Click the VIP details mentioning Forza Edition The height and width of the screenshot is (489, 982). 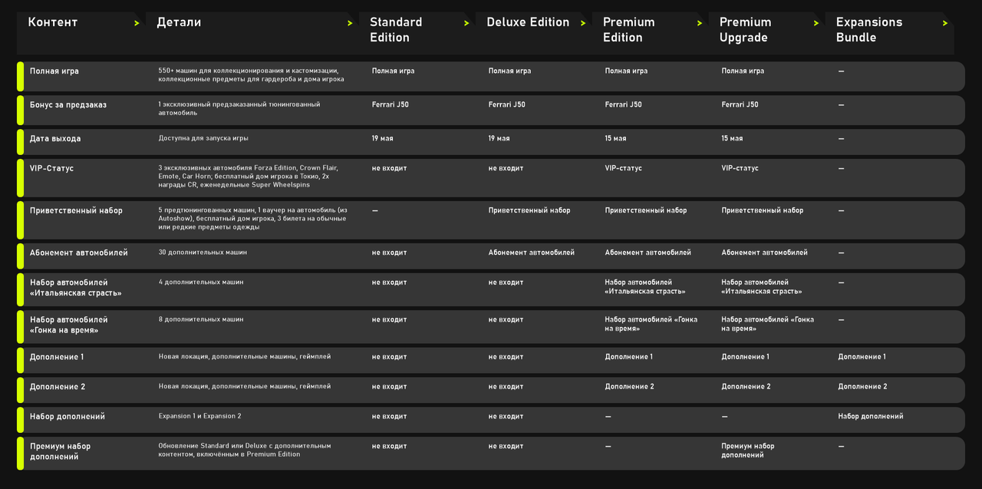tap(248, 177)
